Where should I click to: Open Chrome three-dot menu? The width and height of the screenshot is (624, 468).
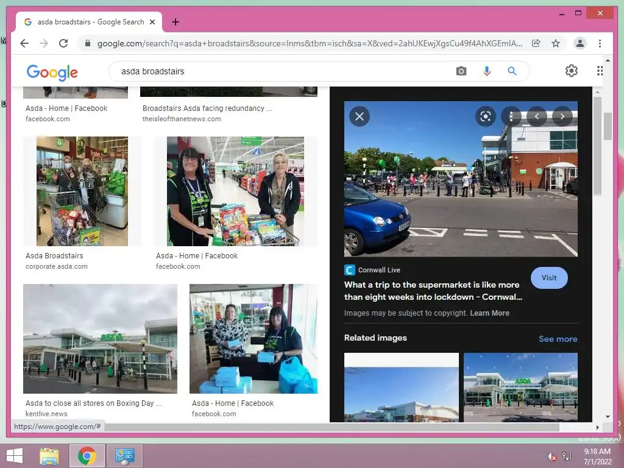tap(600, 43)
